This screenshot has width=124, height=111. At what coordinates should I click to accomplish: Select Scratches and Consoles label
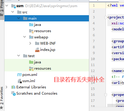(x=37, y=93)
